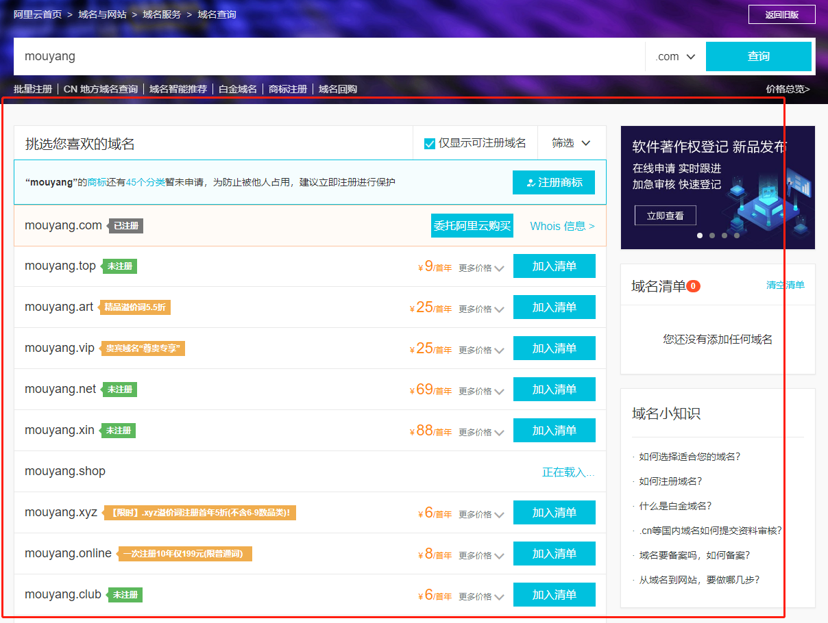Click the 返回旧版 button at top right
828x623 pixels.
tap(781, 14)
